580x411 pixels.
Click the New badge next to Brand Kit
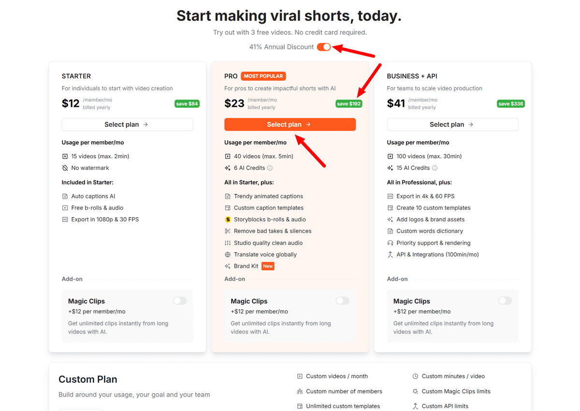click(268, 266)
